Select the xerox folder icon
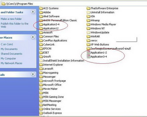 pos(89,41)
